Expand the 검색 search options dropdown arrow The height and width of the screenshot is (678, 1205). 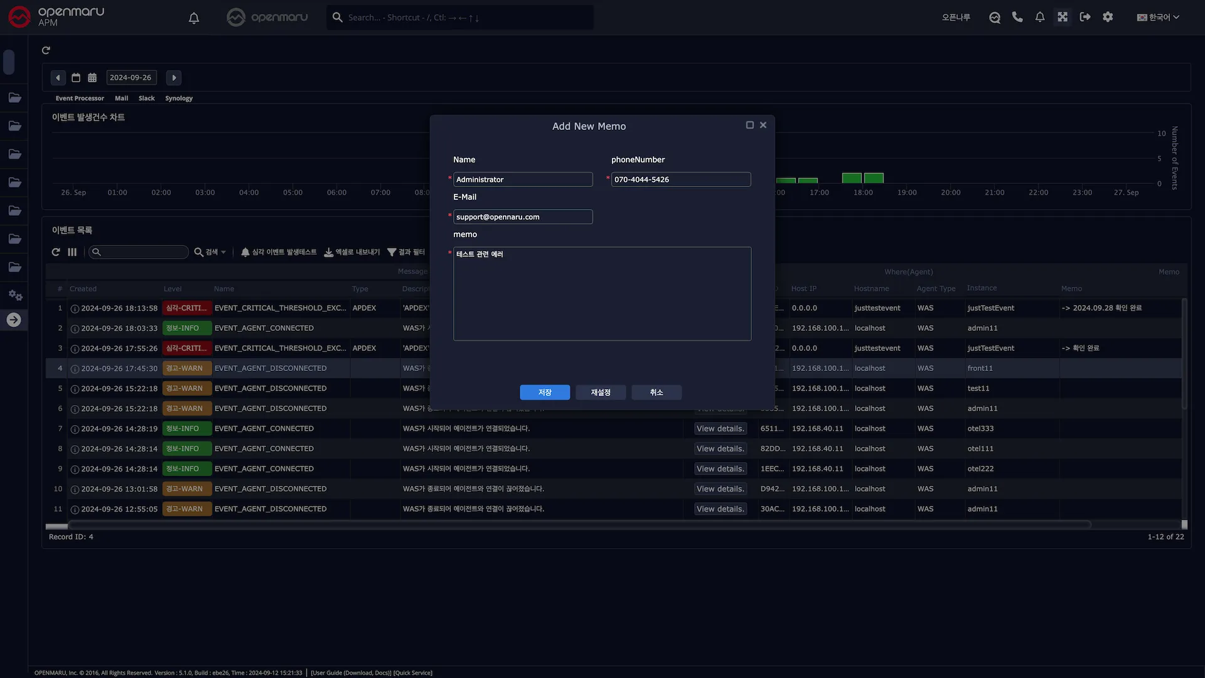(x=223, y=252)
